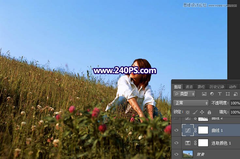Screen dimensions: 240x159
Task: Filter layers by adjustment layer icon
Action: (x=212, y=94)
